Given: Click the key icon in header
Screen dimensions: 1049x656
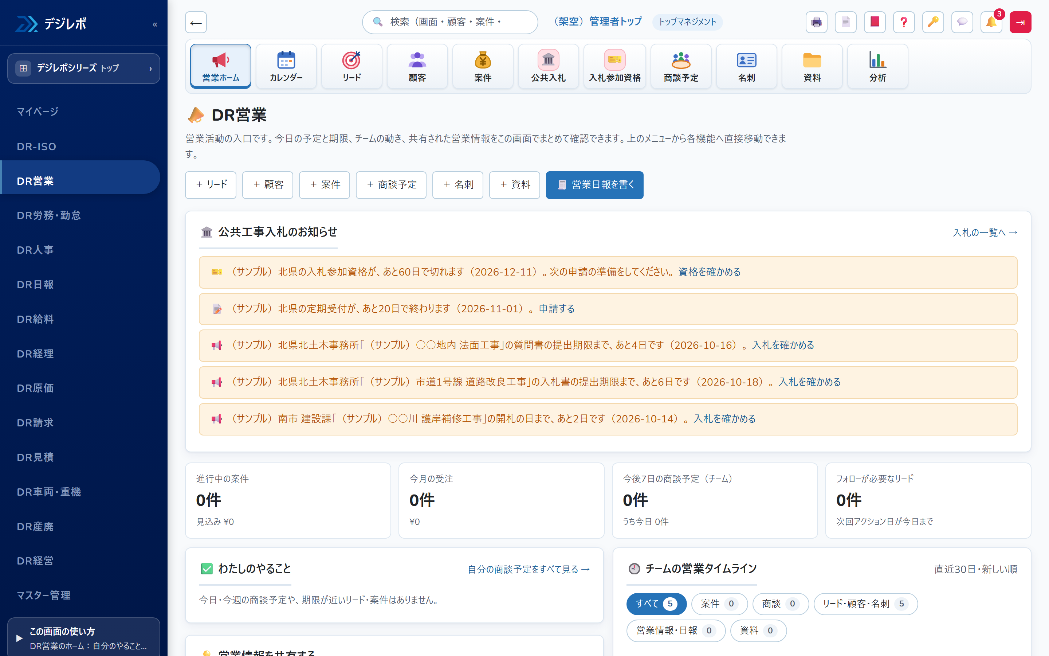Looking at the screenshot, I should click(933, 22).
